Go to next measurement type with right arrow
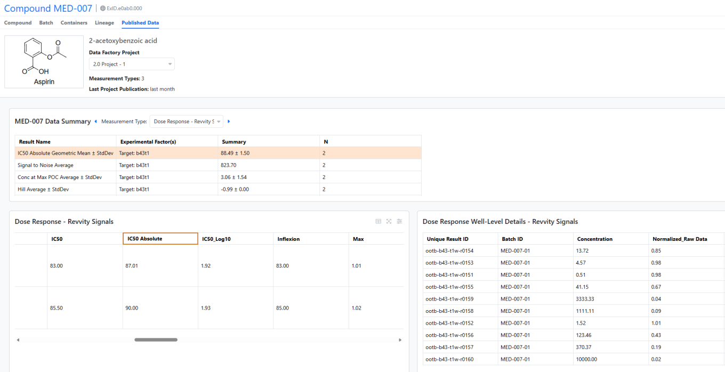This screenshot has height=372, width=725. pos(229,122)
